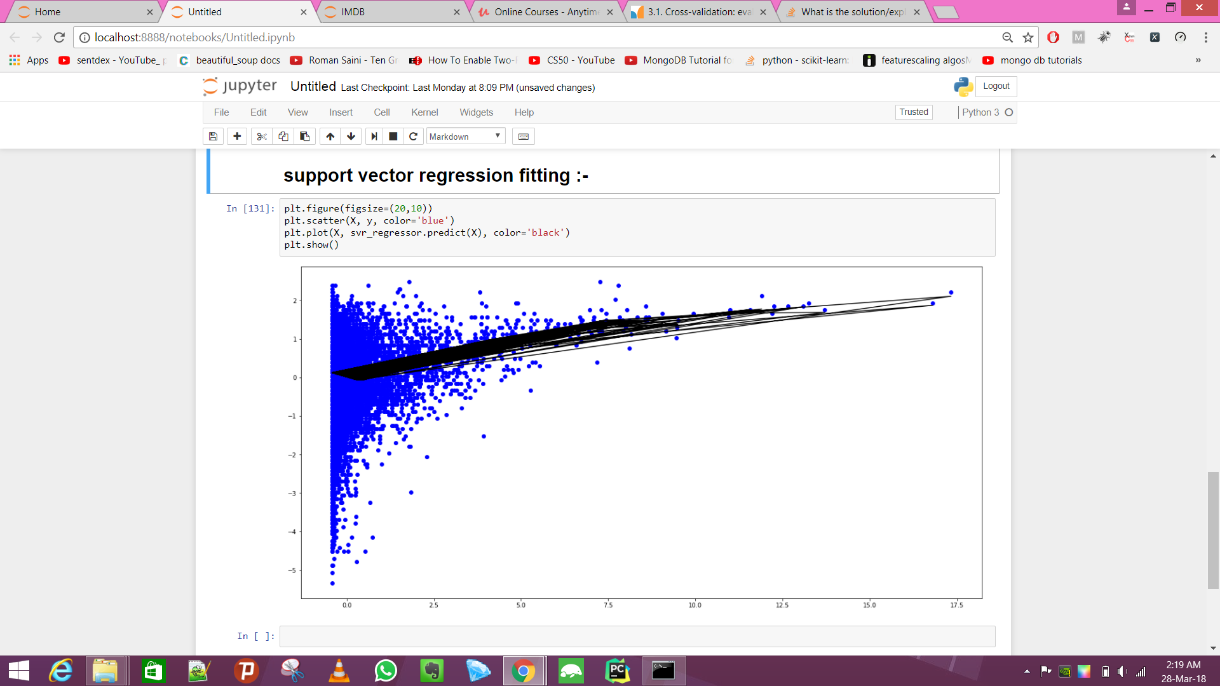This screenshot has width=1220, height=686.
Task: Paste cells below with the toolbar icon
Action: click(x=305, y=137)
